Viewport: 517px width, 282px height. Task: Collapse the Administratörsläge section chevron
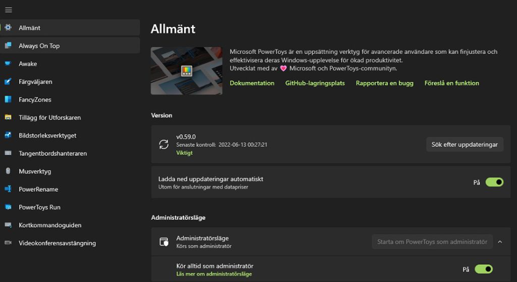pyautogui.click(x=500, y=242)
